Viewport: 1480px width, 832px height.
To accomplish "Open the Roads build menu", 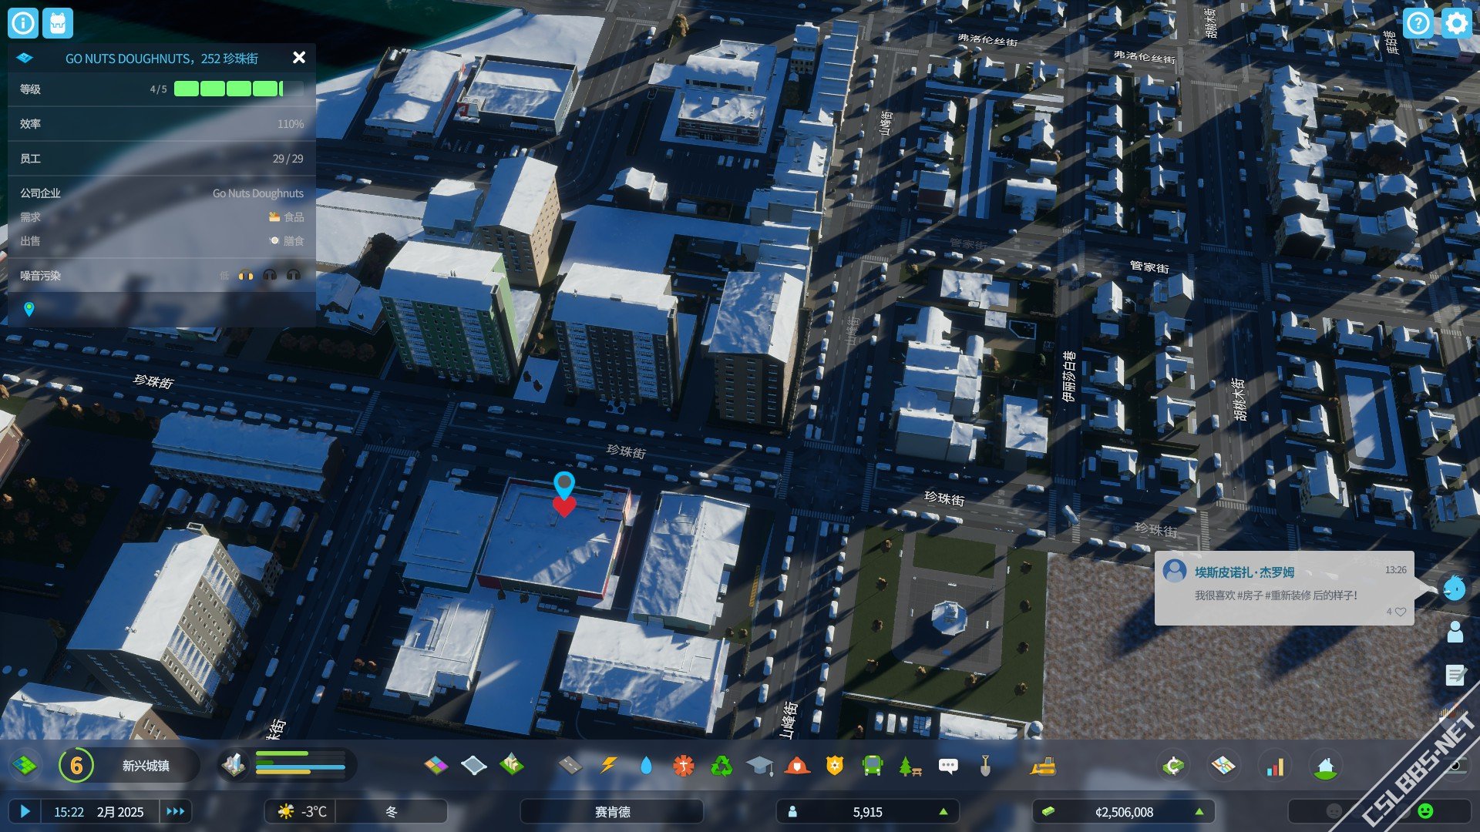I will pyautogui.click(x=570, y=765).
